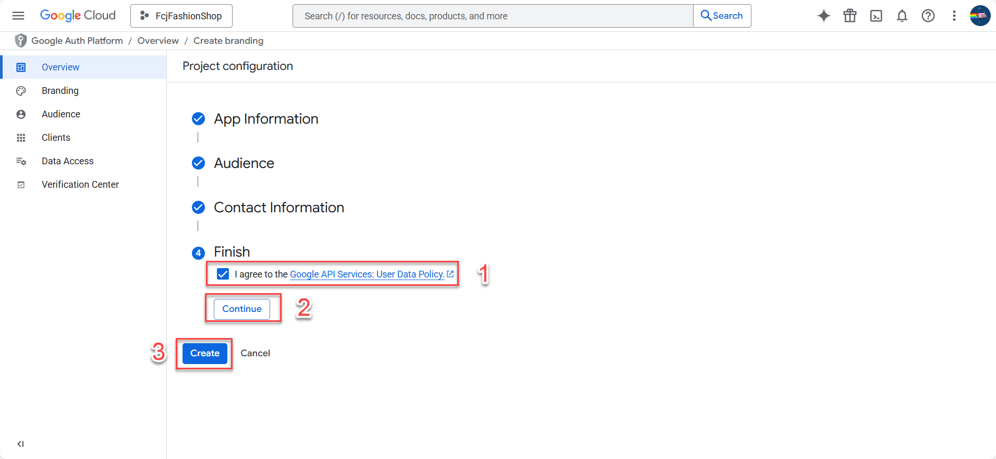The width and height of the screenshot is (996, 459).
Task: Expand the App Information step
Action: 266,119
